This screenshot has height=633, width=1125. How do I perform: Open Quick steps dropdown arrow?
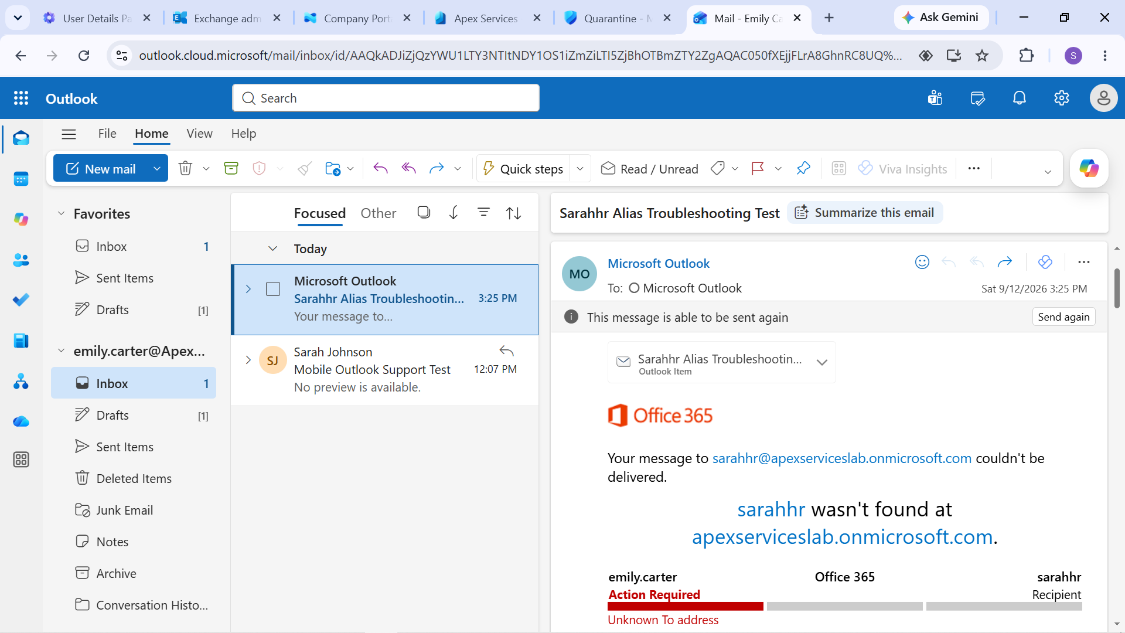point(580,169)
